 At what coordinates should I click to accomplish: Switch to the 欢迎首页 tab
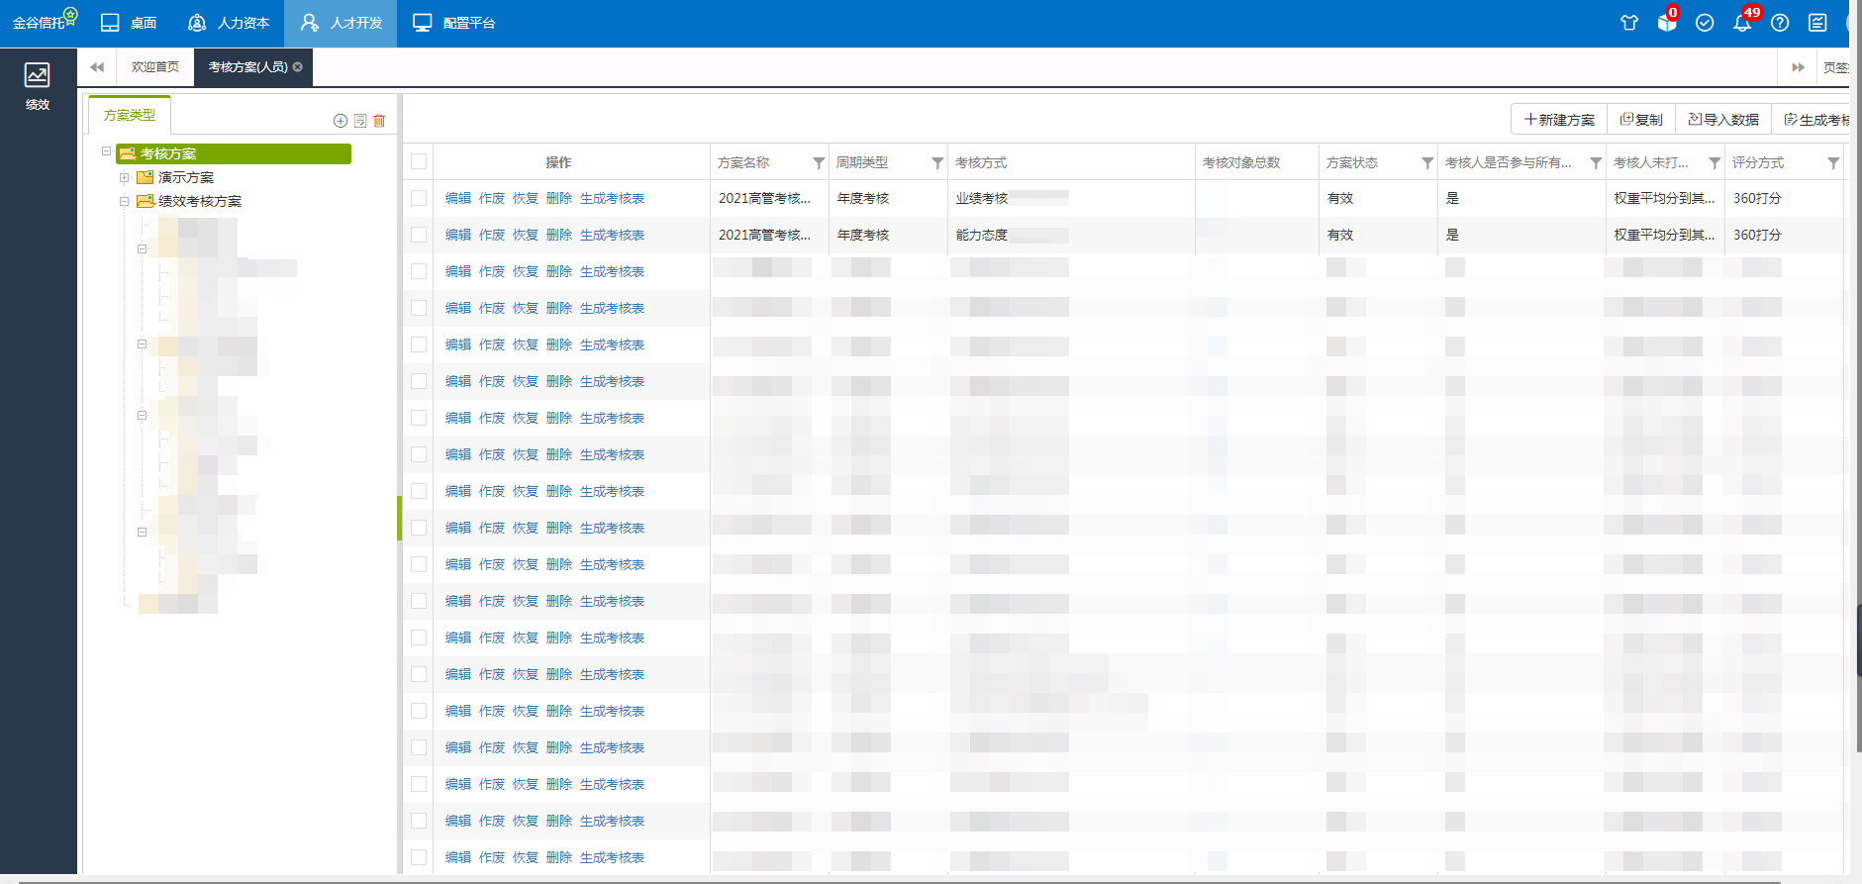click(155, 66)
